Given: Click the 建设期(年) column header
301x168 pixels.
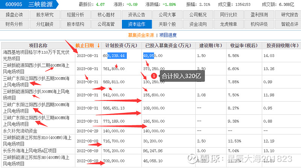Looking at the screenshot, I should point(211,45).
